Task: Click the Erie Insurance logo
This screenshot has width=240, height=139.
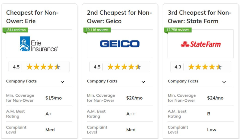Action: click(39, 44)
